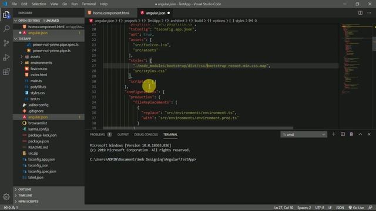Select the Terminal panel tab
Screen dimensions: 376x211
170,134
